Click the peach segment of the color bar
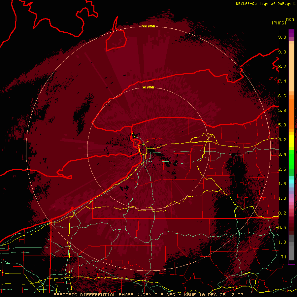Image resolution: width=297 pixels, height=297 pixels. tap(291, 68)
